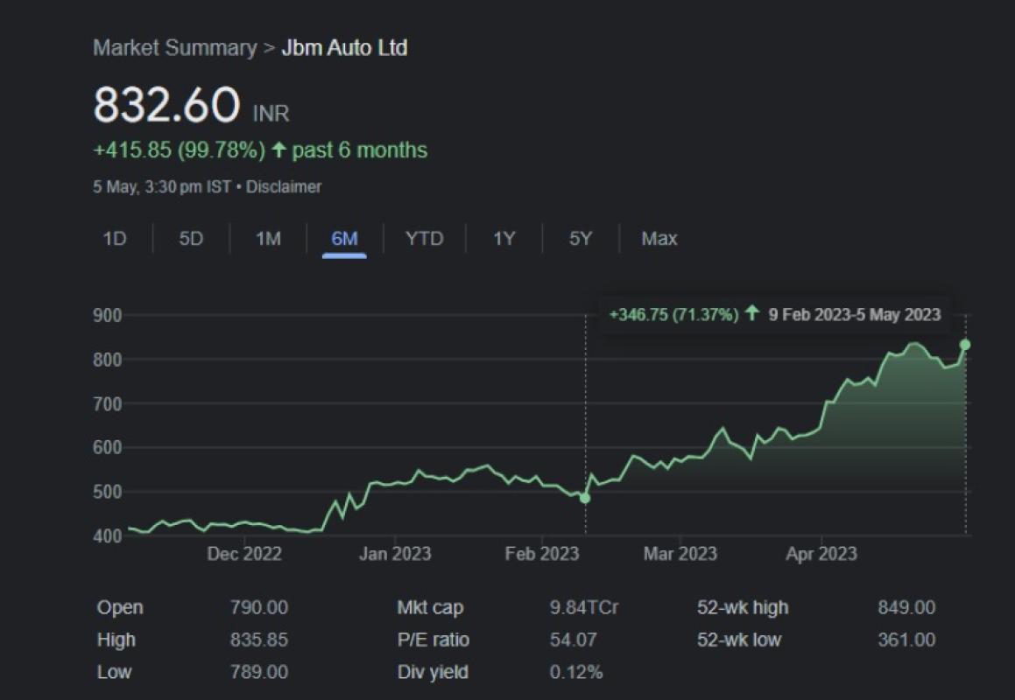The height and width of the screenshot is (700, 1015).
Task: Click the Disclaimer link
Action: tap(284, 187)
